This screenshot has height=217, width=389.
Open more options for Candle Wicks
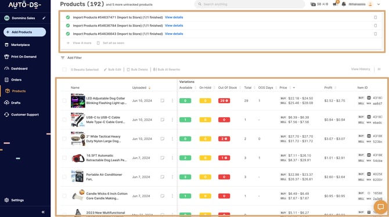[172, 196]
